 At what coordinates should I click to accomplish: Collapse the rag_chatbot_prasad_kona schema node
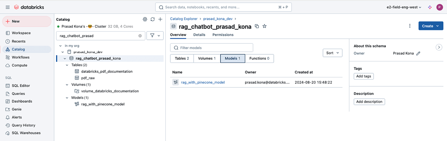pos(65,58)
